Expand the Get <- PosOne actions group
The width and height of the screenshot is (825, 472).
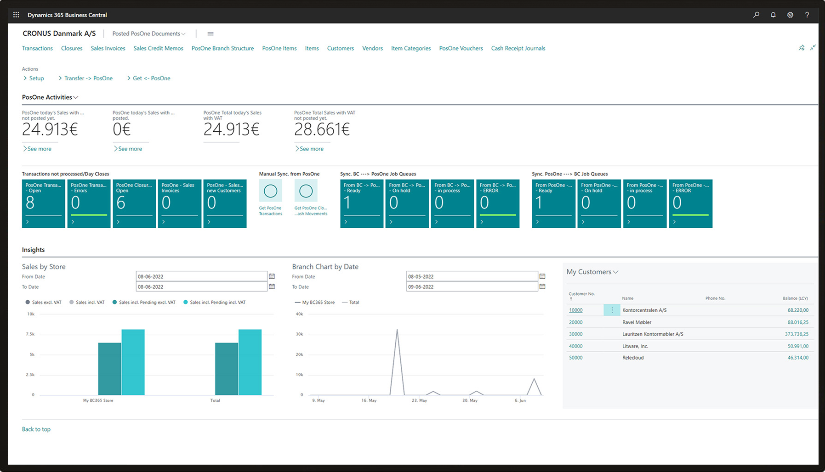(149, 78)
